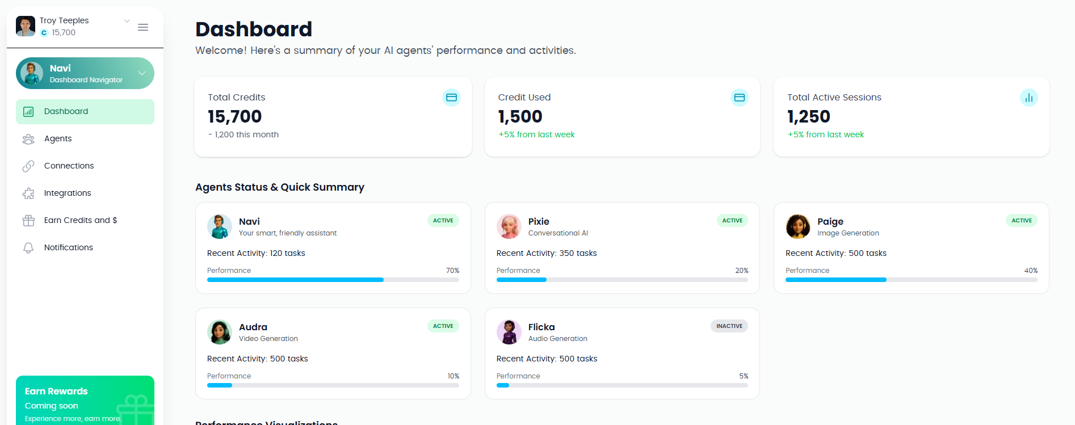Image resolution: width=1075 pixels, height=425 pixels.
Task: Click the Agents people icon in sidebar
Action: pos(28,139)
